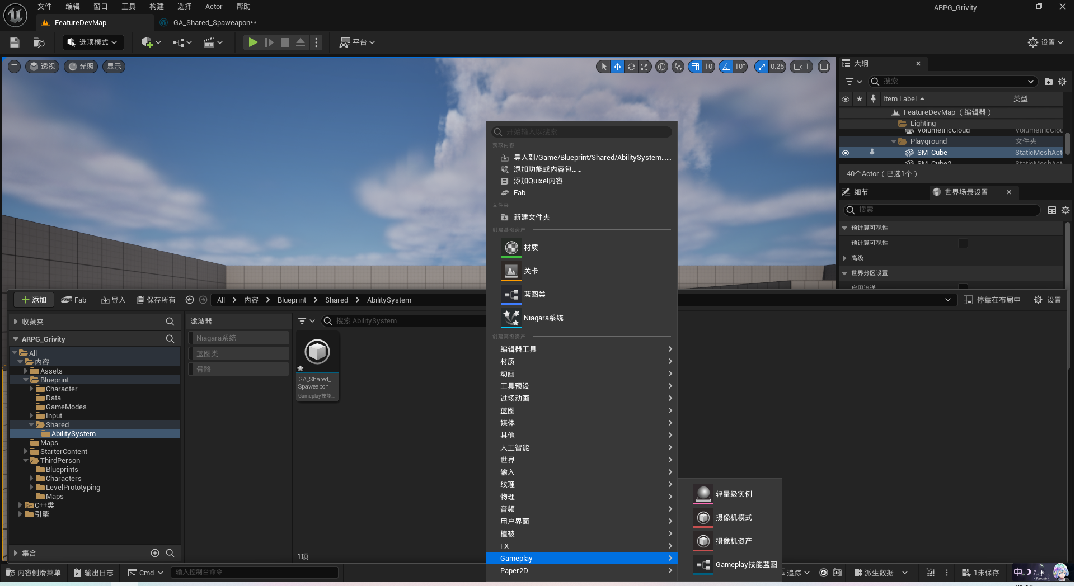Select 新建文件夹 in context menu
The image size is (1075, 586).
point(582,218)
